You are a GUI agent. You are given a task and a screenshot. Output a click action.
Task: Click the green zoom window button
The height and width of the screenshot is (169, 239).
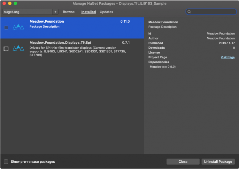coord(15,3)
